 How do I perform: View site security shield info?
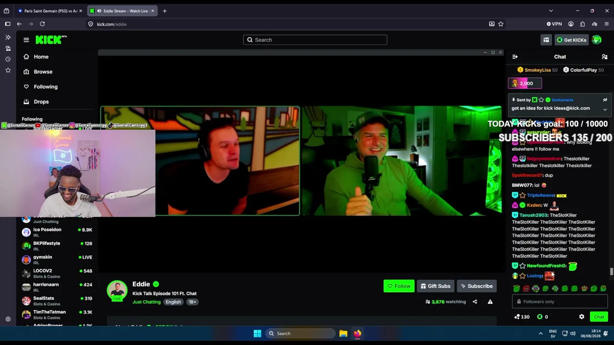[90, 24]
